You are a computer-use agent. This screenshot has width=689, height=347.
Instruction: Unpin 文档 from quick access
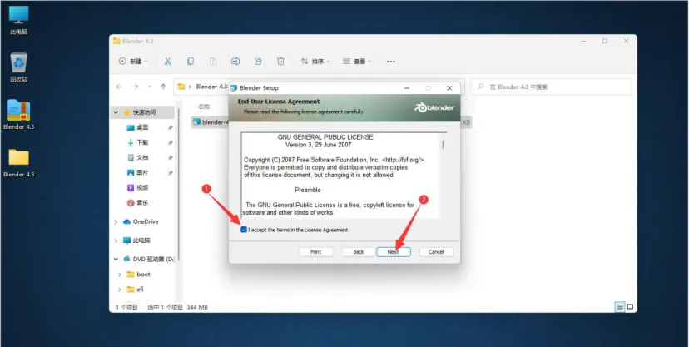(x=170, y=157)
